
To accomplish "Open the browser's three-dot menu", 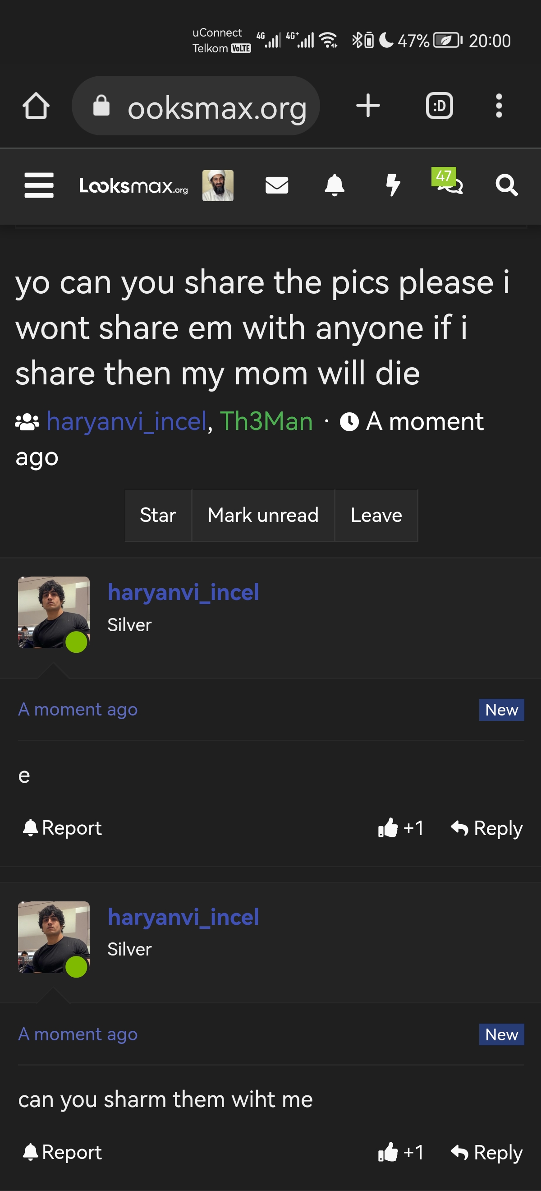I will pyautogui.click(x=499, y=106).
